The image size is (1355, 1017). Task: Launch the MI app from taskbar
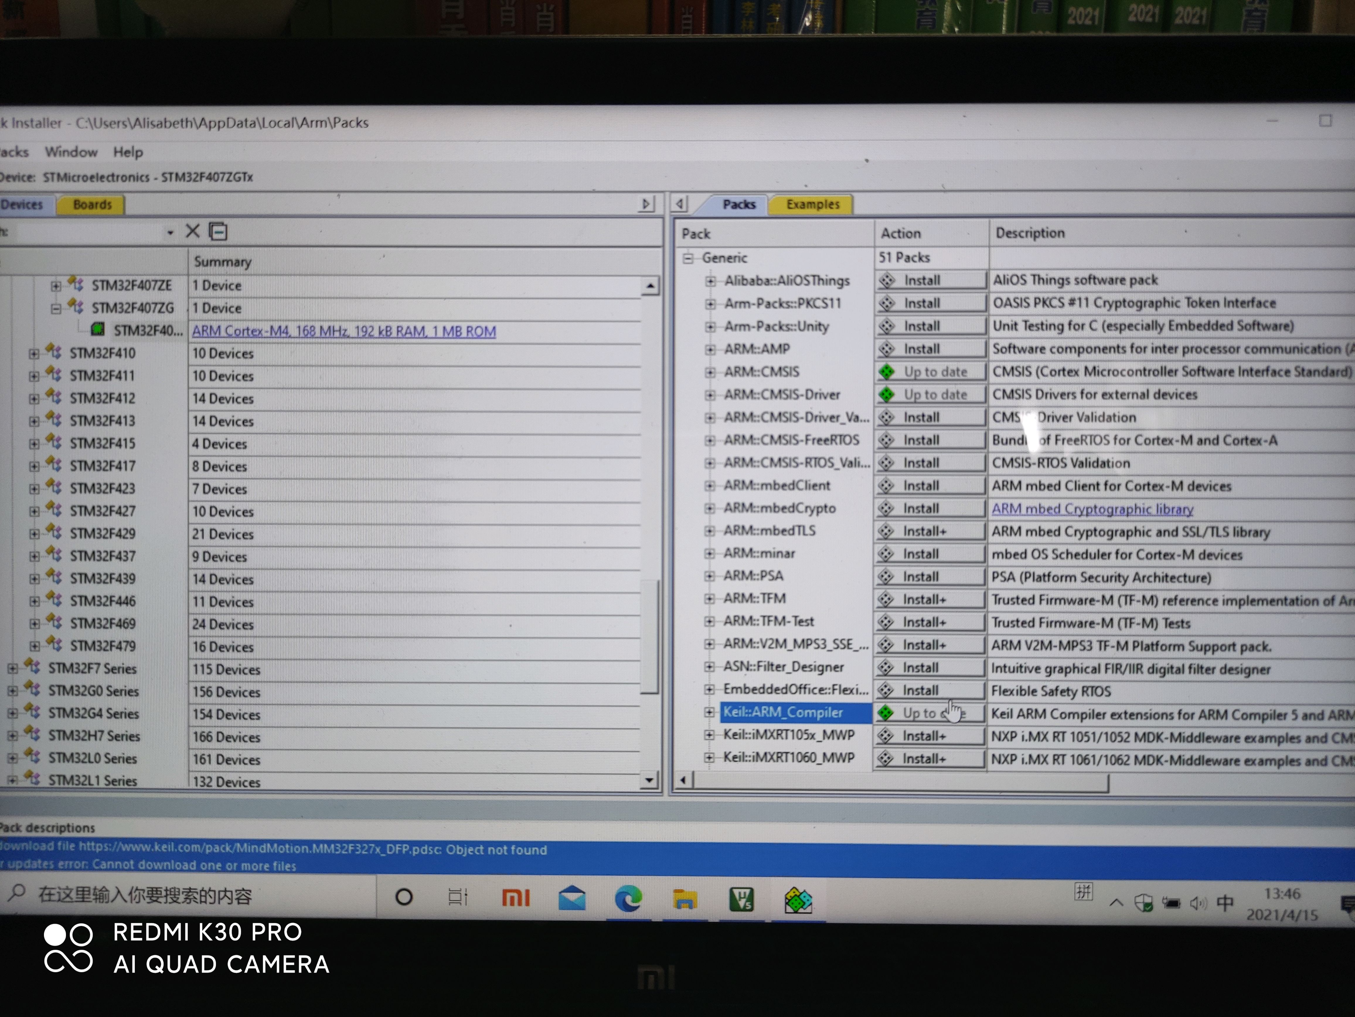[516, 898]
